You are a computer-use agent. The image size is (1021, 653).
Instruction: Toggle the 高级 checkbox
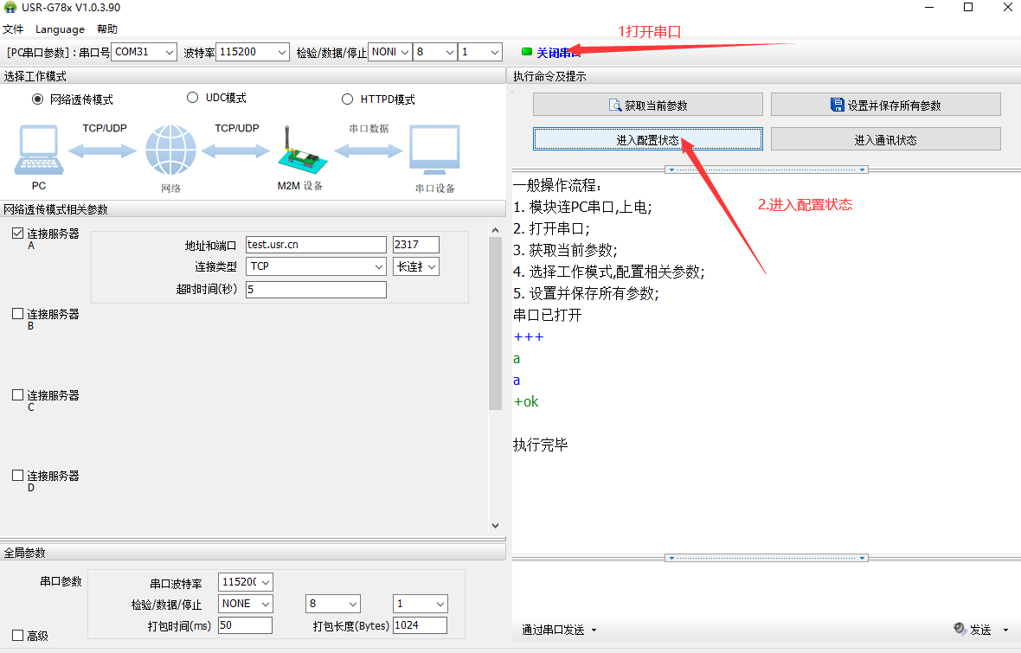(18, 635)
